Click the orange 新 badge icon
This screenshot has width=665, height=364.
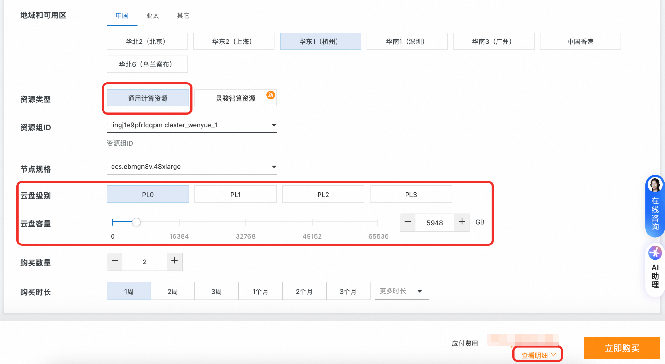point(271,95)
